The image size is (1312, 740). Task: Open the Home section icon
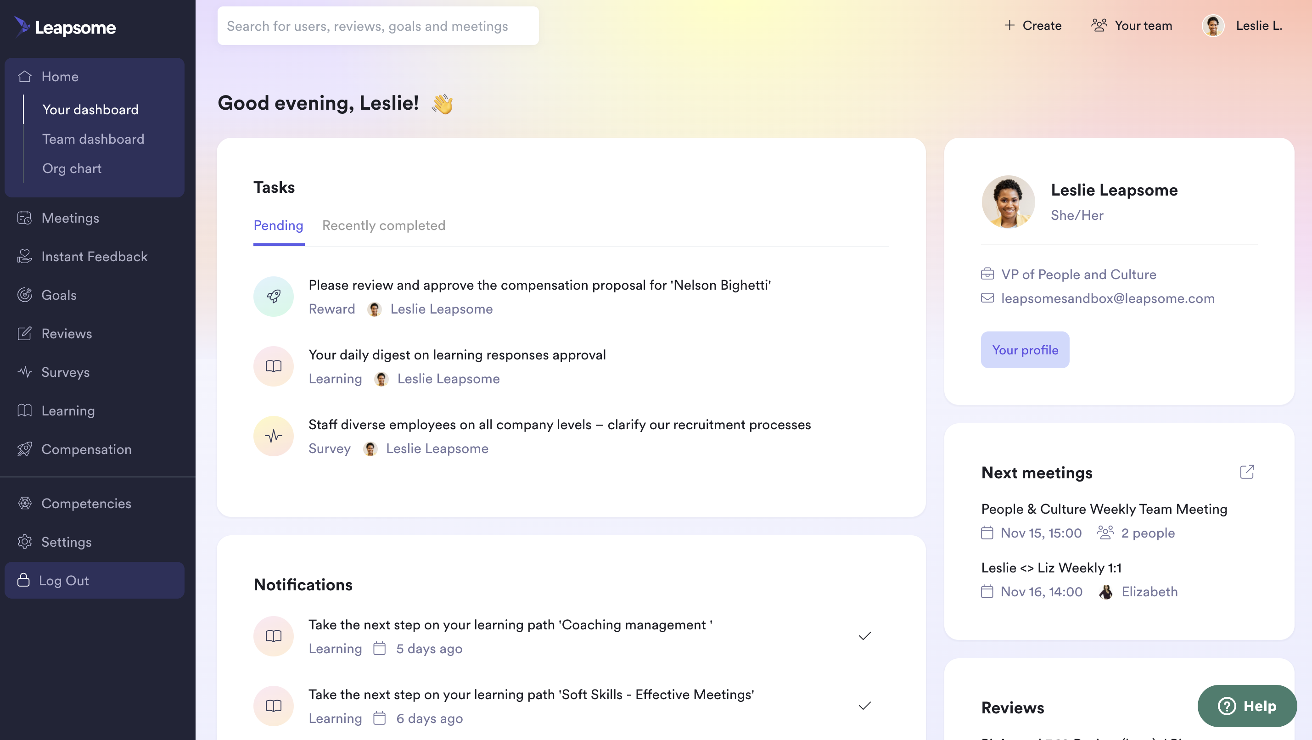click(24, 76)
